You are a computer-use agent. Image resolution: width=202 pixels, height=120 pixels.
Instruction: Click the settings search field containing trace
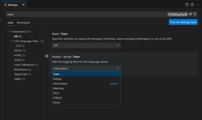81,14
